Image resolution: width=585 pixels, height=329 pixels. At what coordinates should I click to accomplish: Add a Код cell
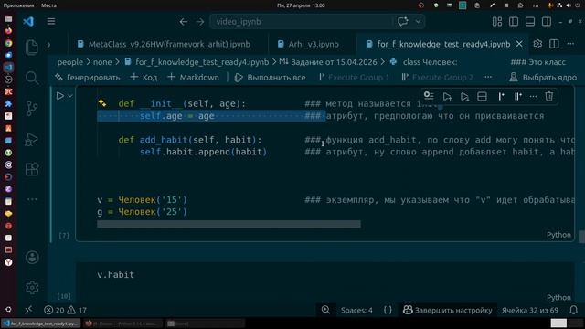[x=144, y=77]
